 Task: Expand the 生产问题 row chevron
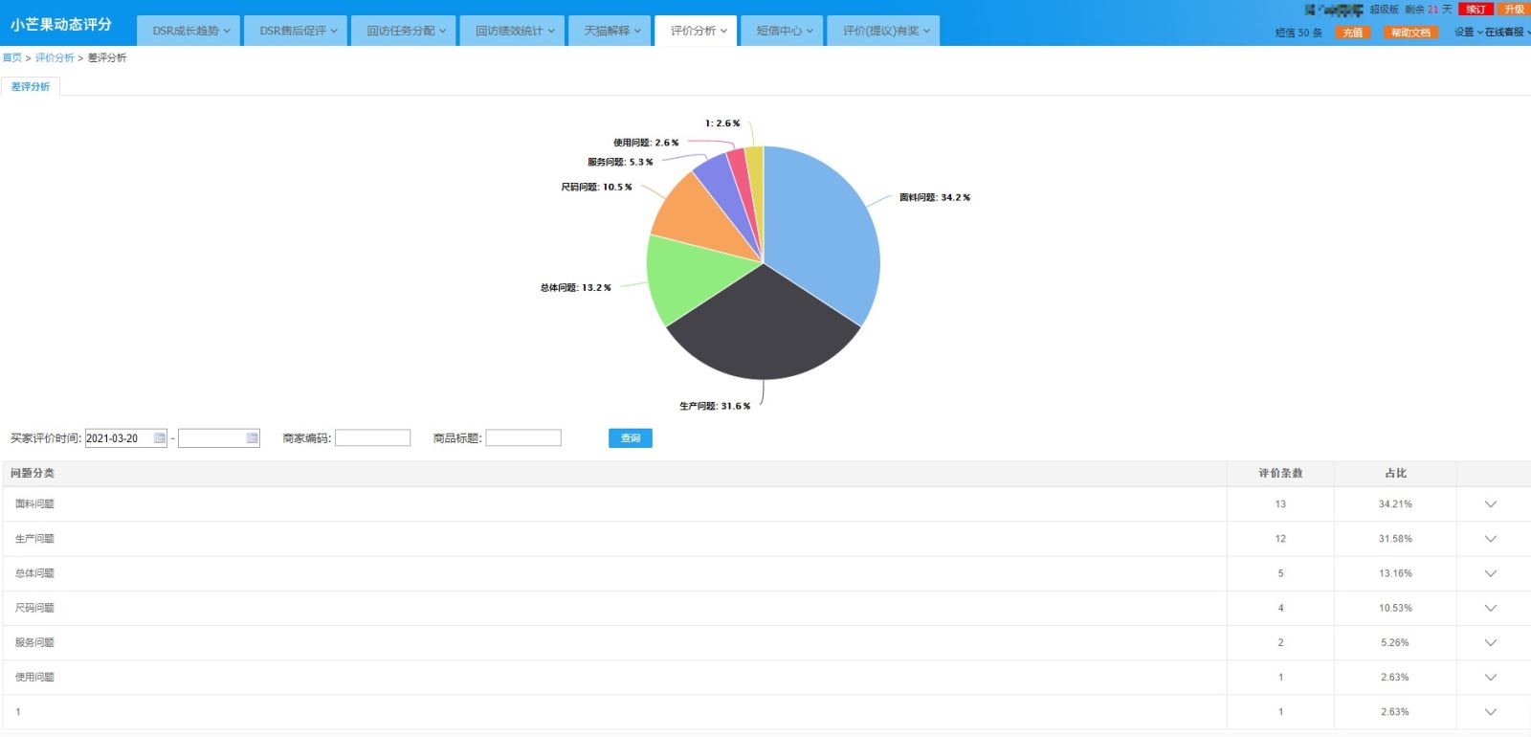point(1490,539)
